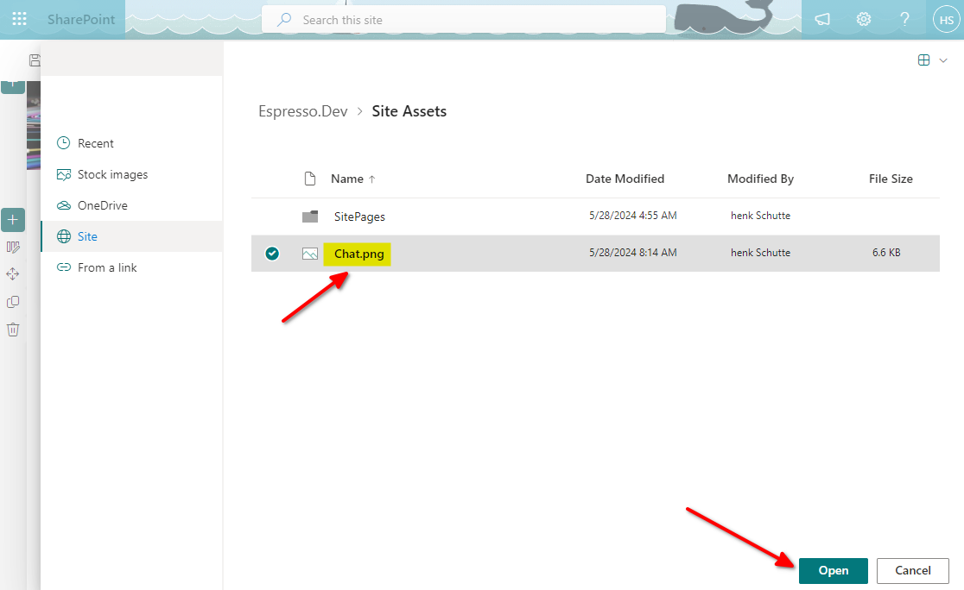Open the settings gear
964x590 pixels.
point(864,19)
